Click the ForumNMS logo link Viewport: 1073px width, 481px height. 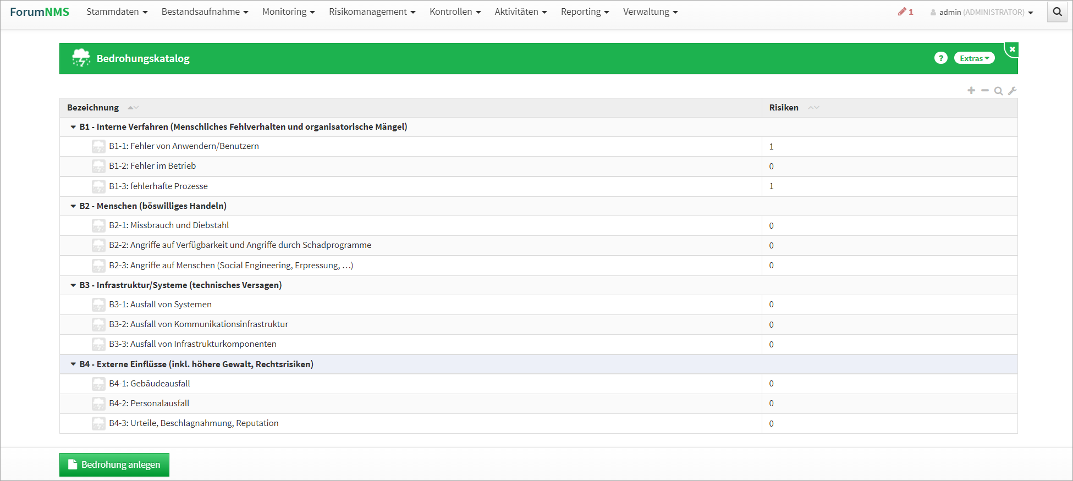click(40, 12)
